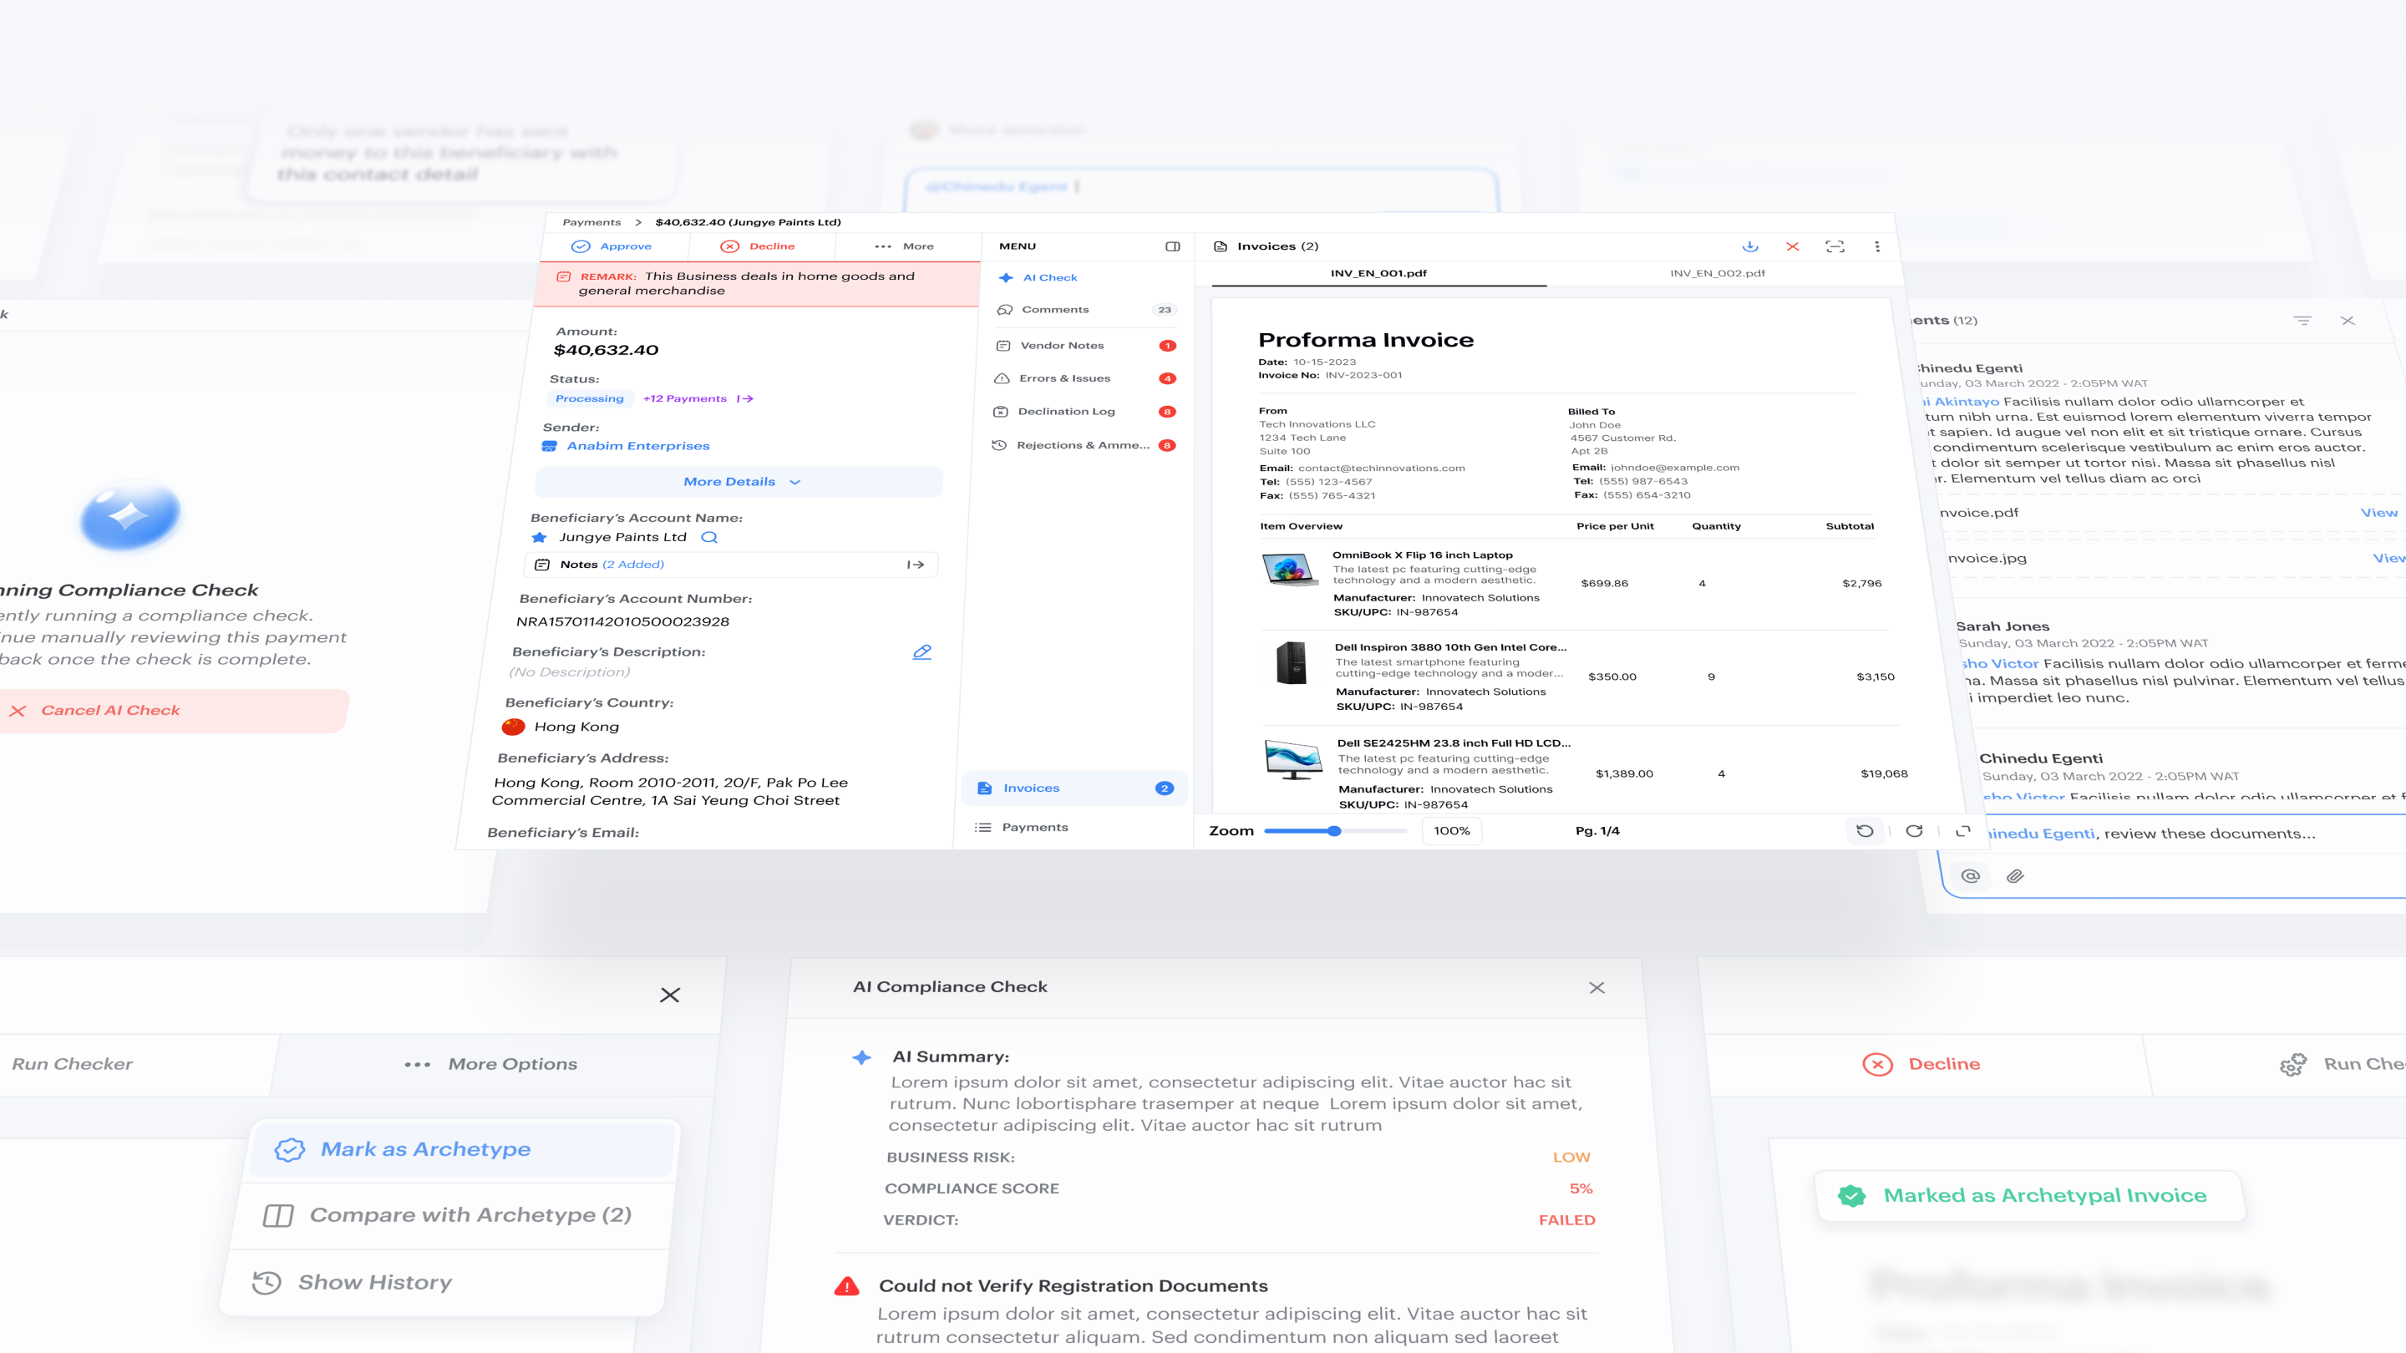Click the Invoices (2) document icon
Screen dimensions: 2406x1353
(1220, 246)
